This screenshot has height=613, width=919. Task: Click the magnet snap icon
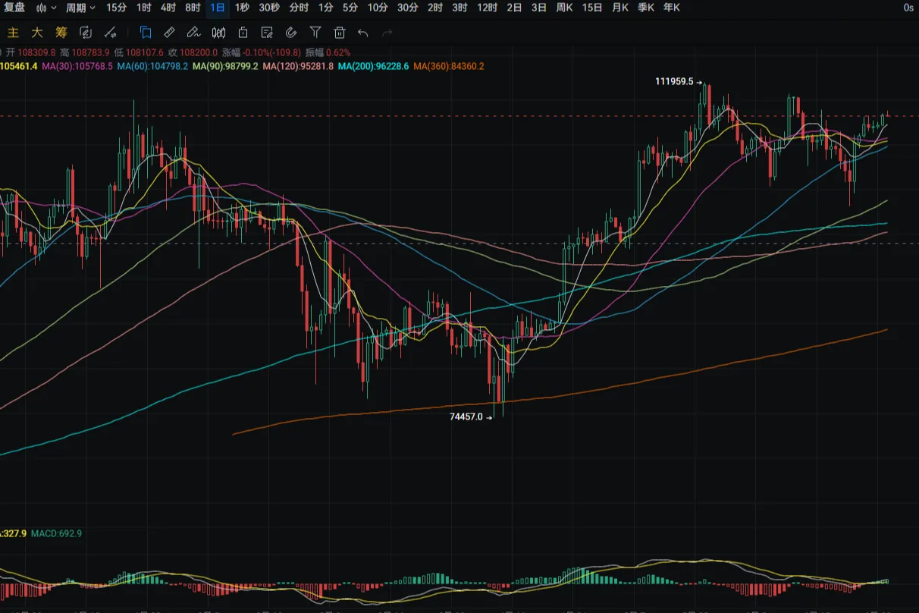(x=291, y=33)
